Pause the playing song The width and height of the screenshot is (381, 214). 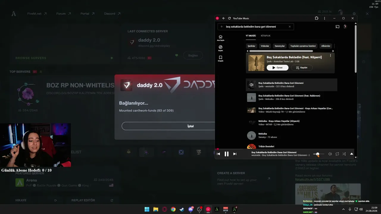227,154
